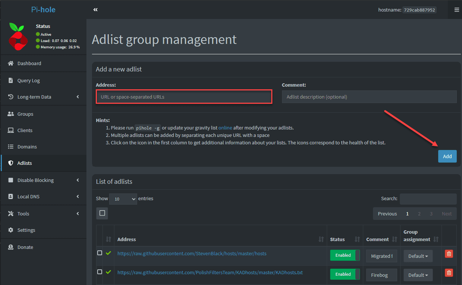The width and height of the screenshot is (462, 285).
Task: Disable the KADhosts adlist Enabled toggle
Action: [x=345, y=274]
